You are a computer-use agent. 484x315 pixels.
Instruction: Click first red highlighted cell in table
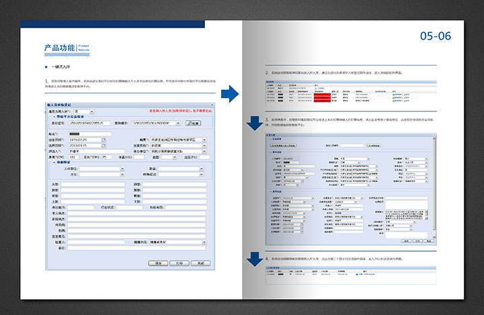click(x=323, y=95)
